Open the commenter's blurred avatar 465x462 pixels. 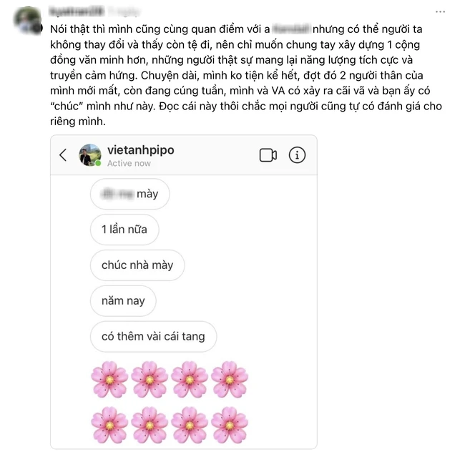point(27,20)
